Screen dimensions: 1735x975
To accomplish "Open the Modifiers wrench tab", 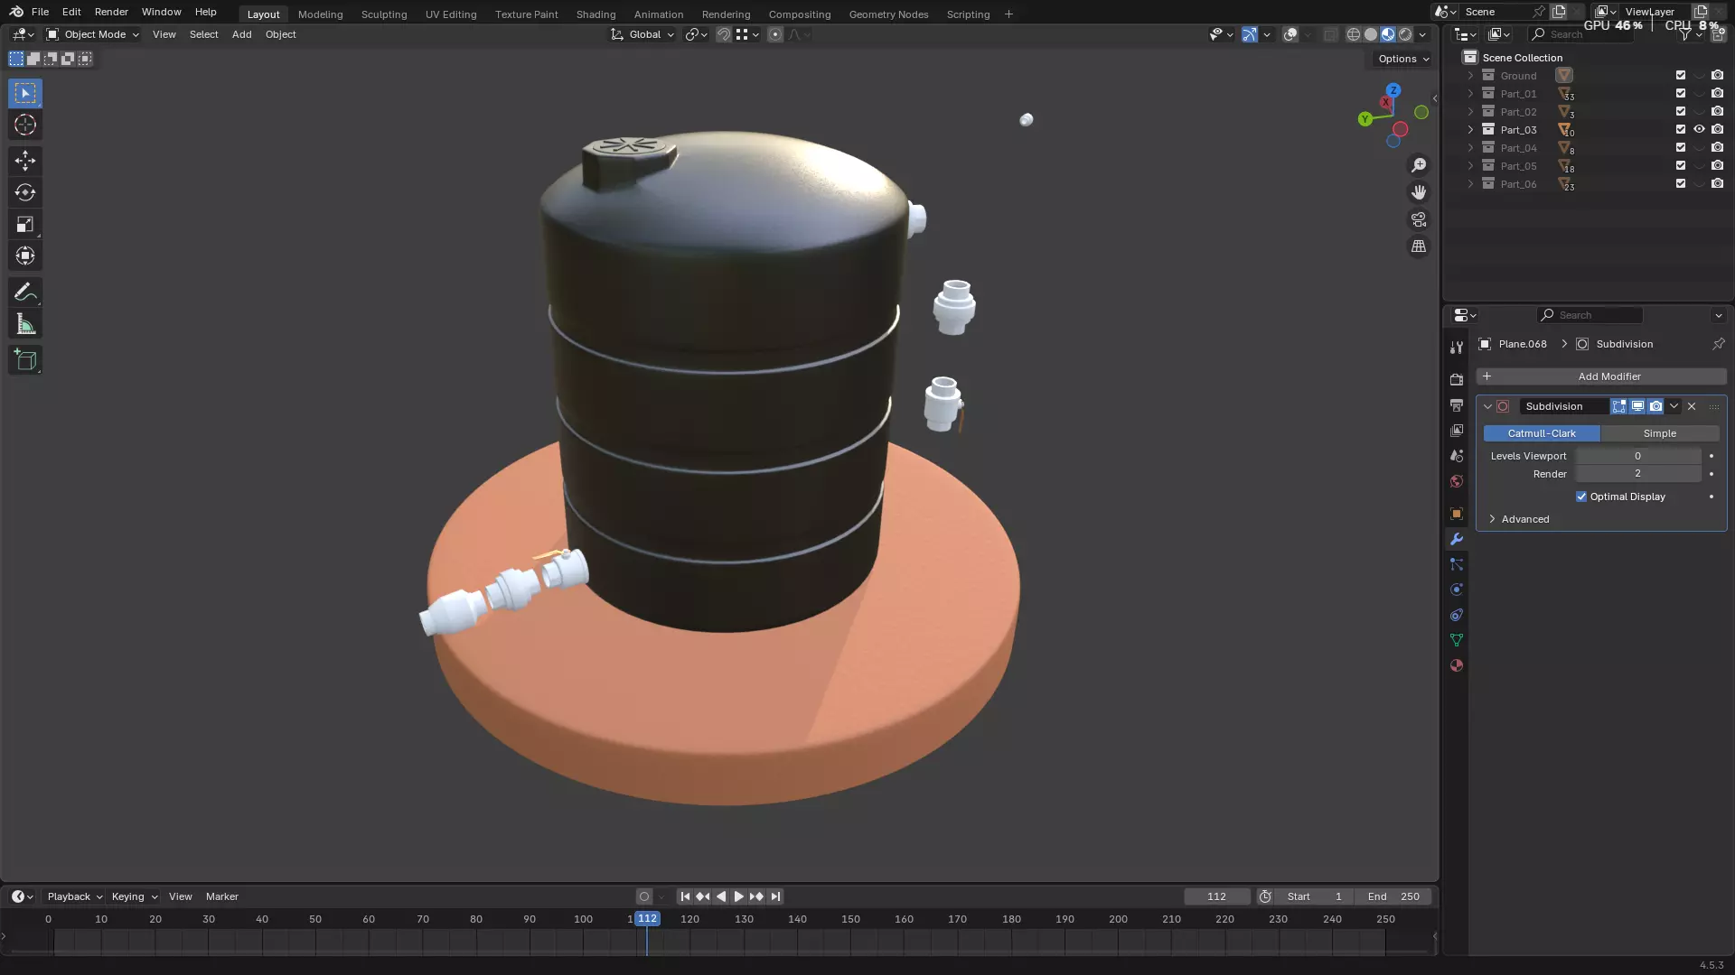I will (x=1456, y=539).
